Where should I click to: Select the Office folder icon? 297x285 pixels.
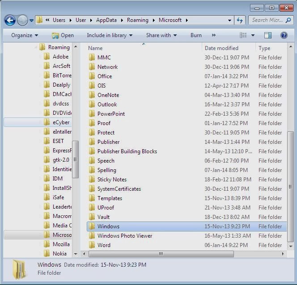tap(92, 76)
